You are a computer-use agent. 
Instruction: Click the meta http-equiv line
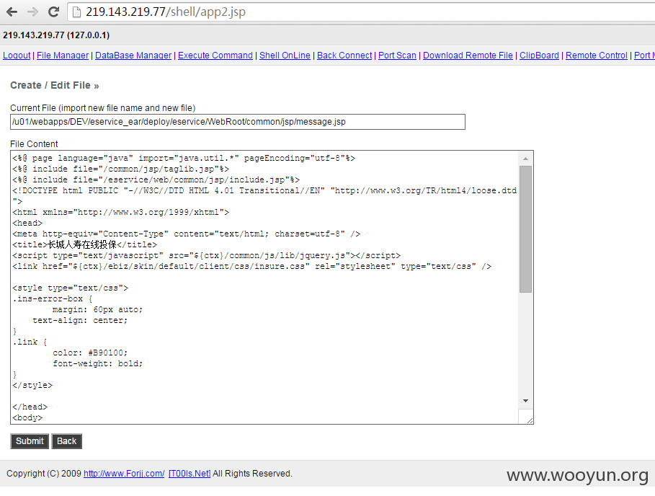pos(187,234)
